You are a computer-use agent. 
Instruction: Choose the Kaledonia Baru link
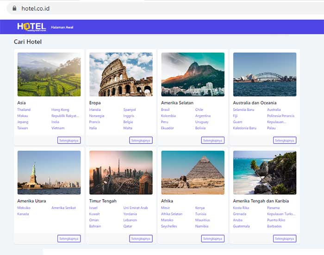pos(245,128)
